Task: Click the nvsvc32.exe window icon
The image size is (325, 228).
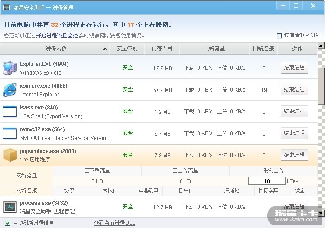Action: click(10, 133)
